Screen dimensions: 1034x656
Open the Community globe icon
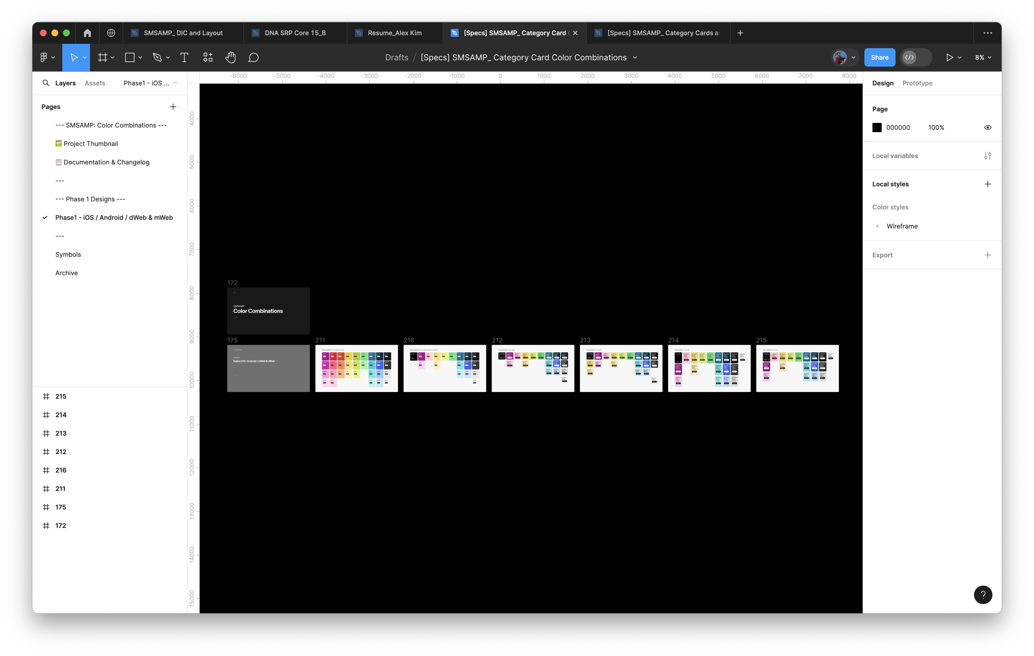[x=111, y=33]
